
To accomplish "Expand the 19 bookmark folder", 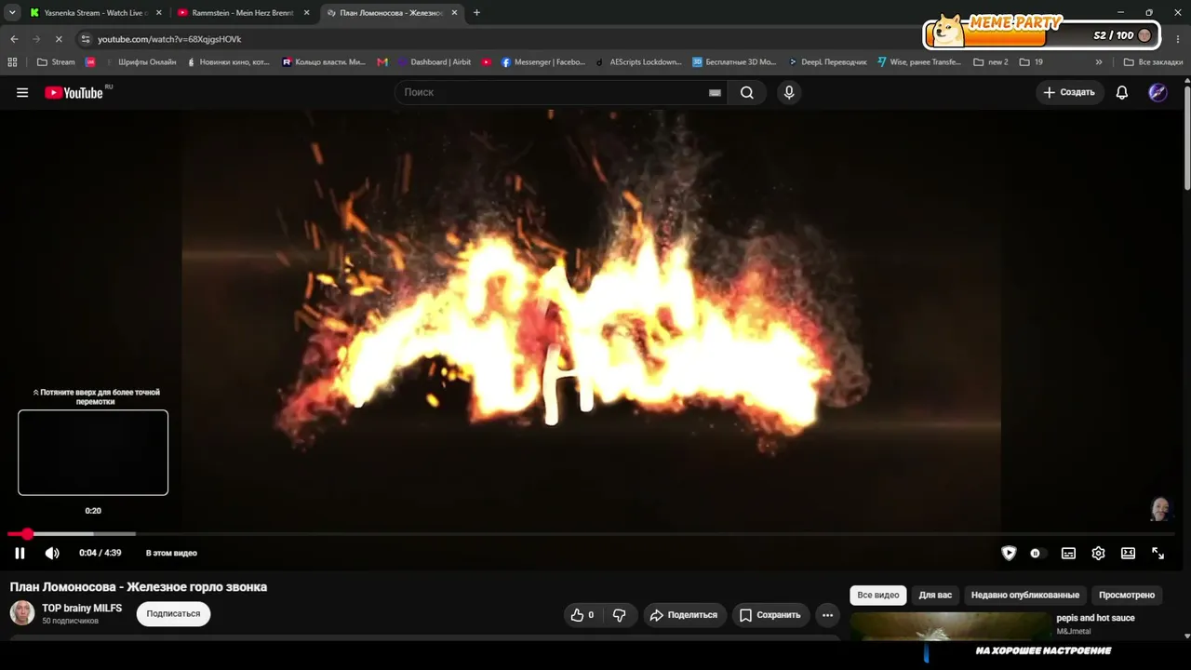I will [x=1031, y=62].
